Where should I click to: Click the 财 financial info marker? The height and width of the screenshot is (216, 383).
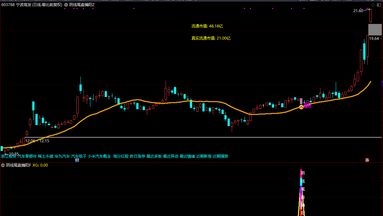pos(77,160)
